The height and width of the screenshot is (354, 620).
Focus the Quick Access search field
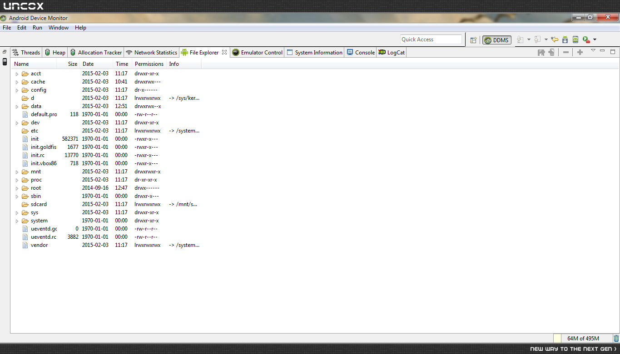tap(431, 39)
